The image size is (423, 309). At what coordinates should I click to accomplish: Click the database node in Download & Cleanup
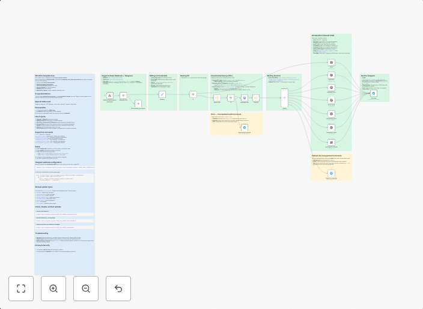tap(245, 97)
